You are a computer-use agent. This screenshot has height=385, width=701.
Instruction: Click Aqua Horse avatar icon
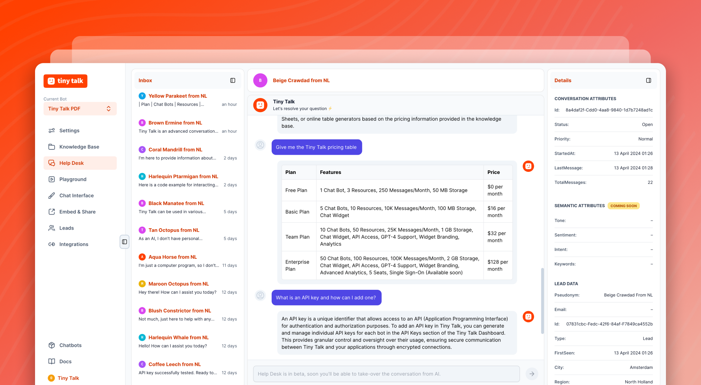(x=142, y=257)
